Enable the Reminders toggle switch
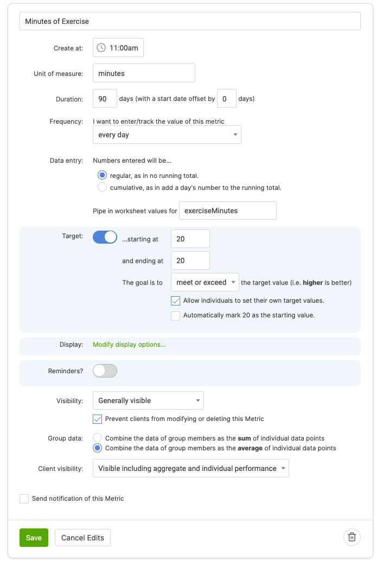This screenshot has height=561, width=376. [x=105, y=371]
